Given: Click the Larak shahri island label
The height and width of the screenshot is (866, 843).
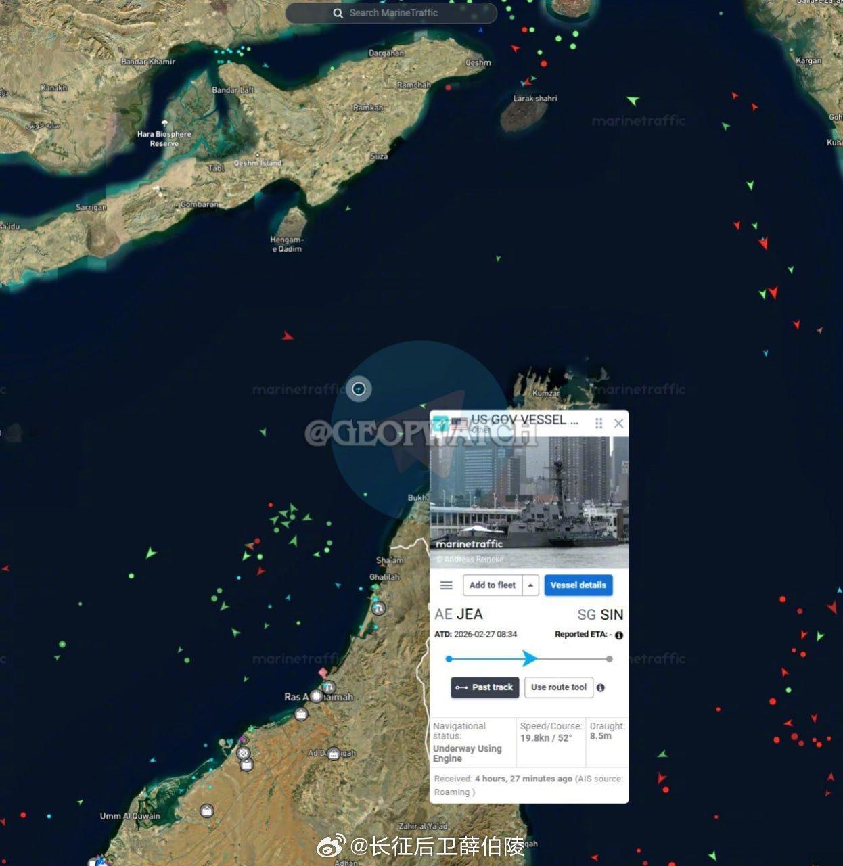Looking at the screenshot, I should [535, 99].
